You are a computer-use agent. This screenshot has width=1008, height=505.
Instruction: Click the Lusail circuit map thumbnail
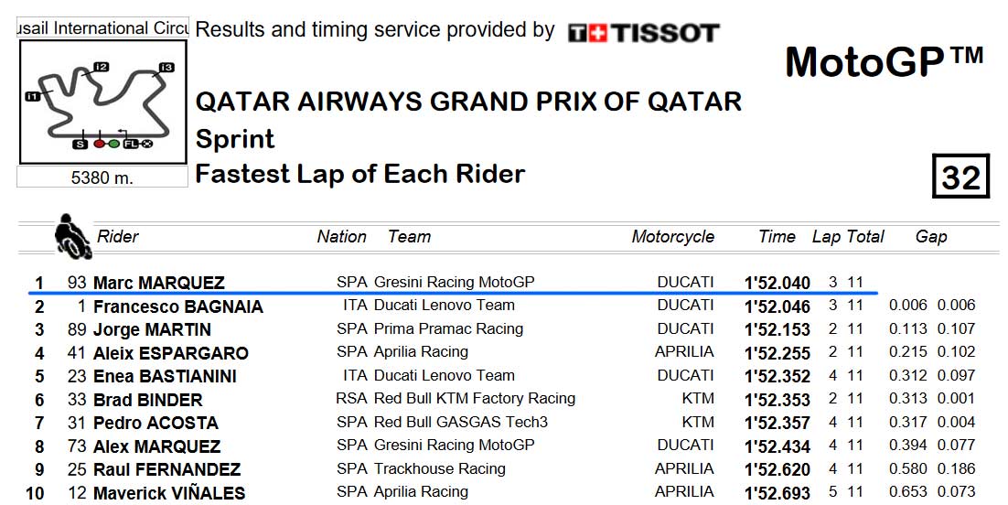102,102
